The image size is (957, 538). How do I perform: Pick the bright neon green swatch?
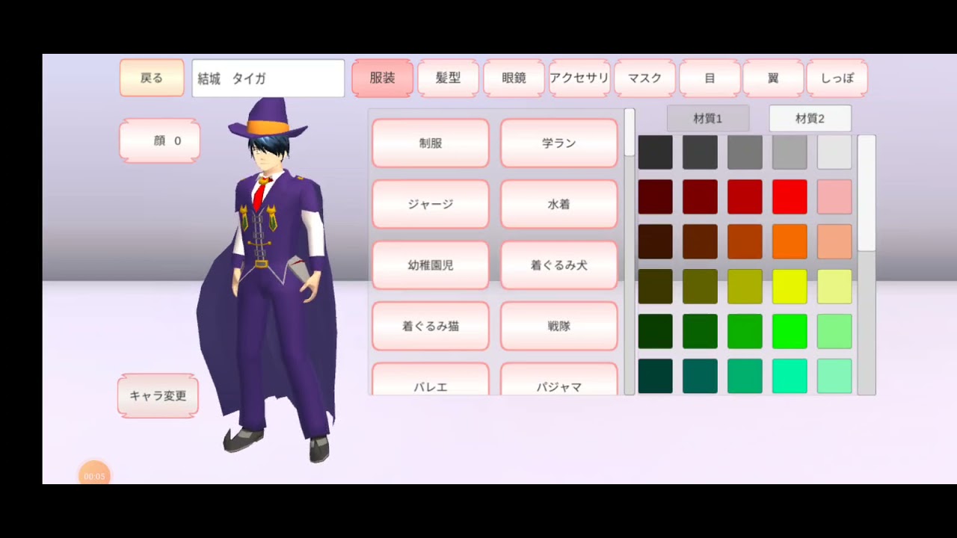[790, 331]
